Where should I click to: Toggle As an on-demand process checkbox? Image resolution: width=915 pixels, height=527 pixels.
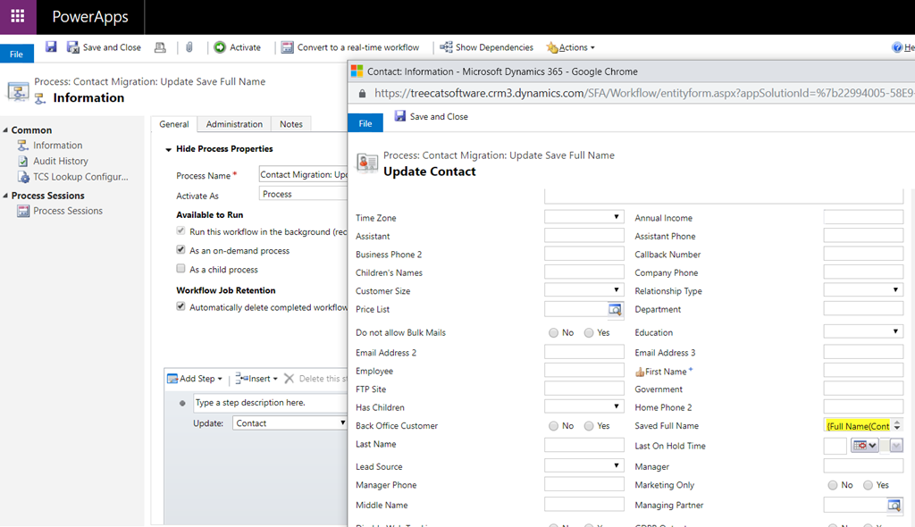(180, 250)
